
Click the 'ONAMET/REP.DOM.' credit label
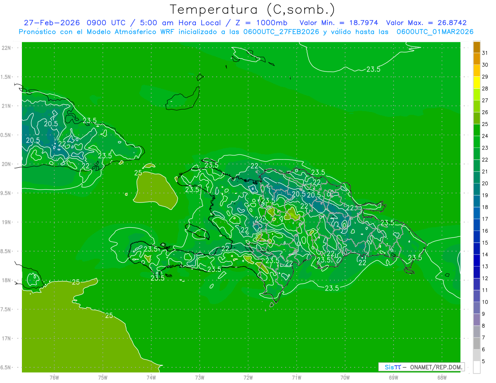436,367
